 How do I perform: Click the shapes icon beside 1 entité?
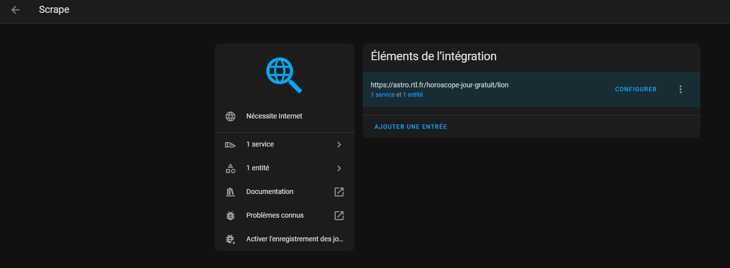tap(230, 168)
